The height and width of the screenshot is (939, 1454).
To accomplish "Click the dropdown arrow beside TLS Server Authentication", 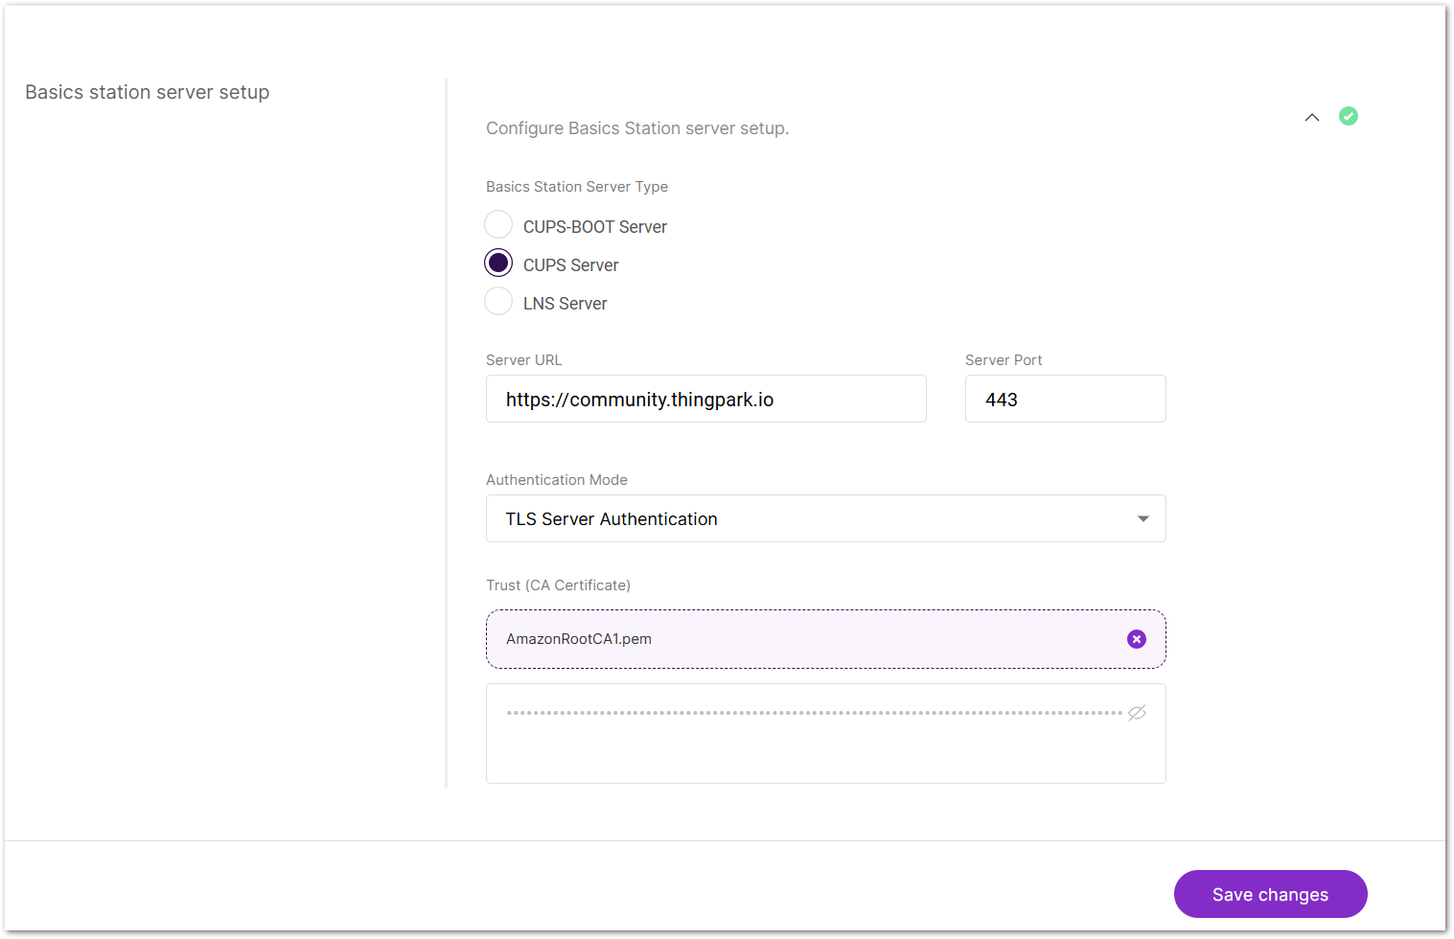I will click(1142, 518).
